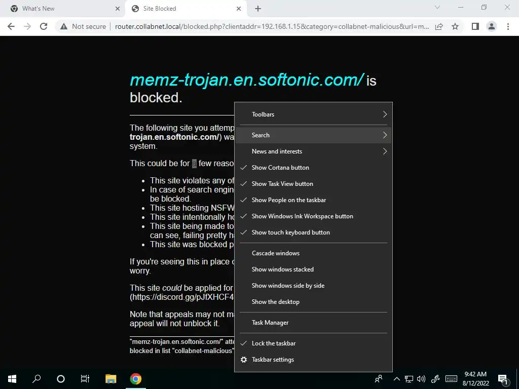Open the People icon in system tray
This screenshot has height=389, width=519.
point(379,379)
